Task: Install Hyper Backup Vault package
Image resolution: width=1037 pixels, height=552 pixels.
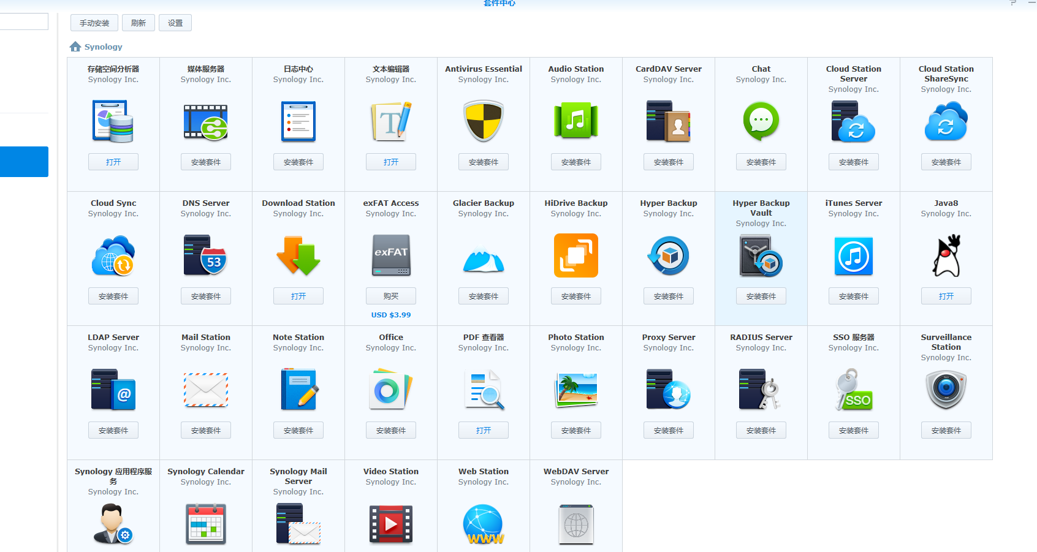Action: point(761,296)
